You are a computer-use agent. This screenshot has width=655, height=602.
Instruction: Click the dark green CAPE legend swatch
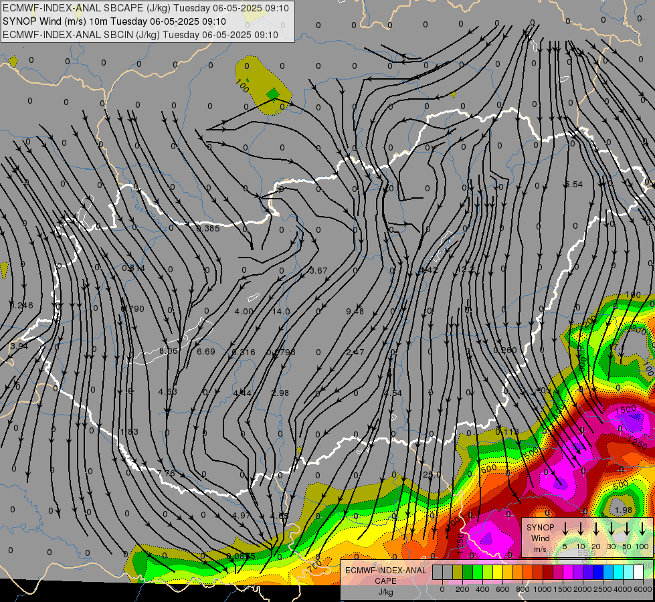pyautogui.click(x=468, y=572)
